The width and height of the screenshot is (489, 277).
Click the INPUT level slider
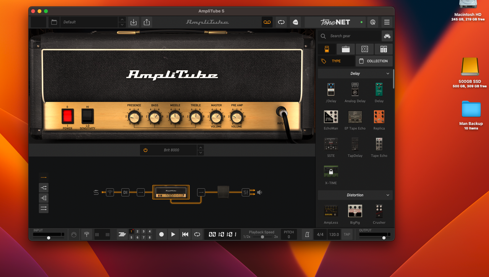(x=49, y=238)
